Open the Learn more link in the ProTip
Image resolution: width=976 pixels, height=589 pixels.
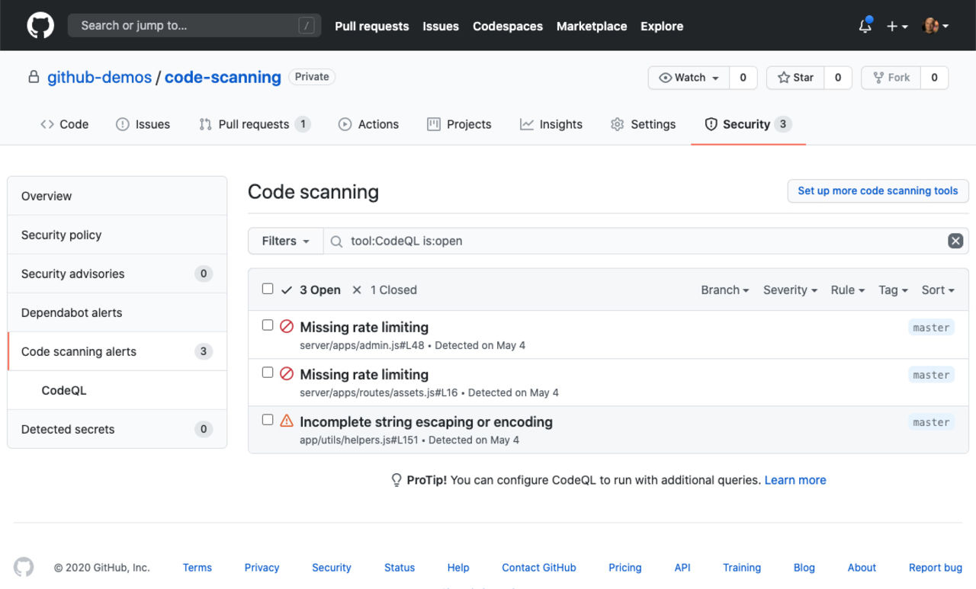795,479
